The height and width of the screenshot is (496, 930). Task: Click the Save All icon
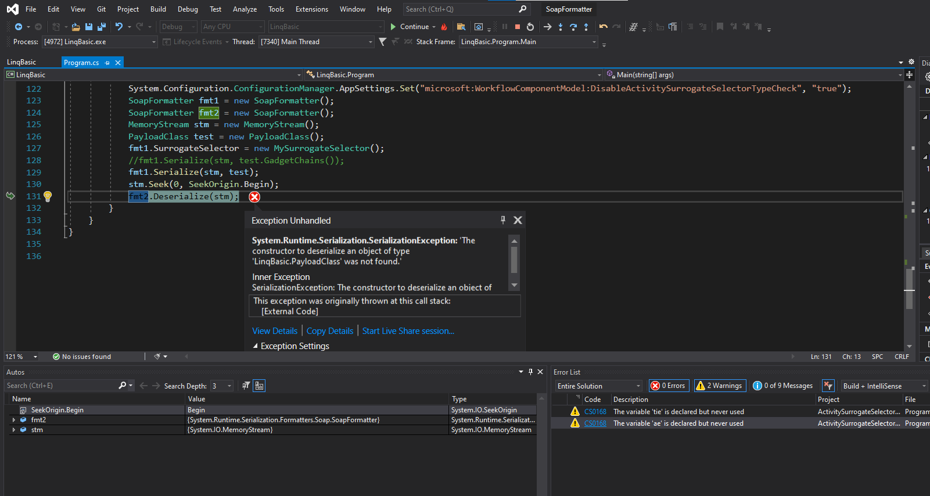click(x=102, y=27)
